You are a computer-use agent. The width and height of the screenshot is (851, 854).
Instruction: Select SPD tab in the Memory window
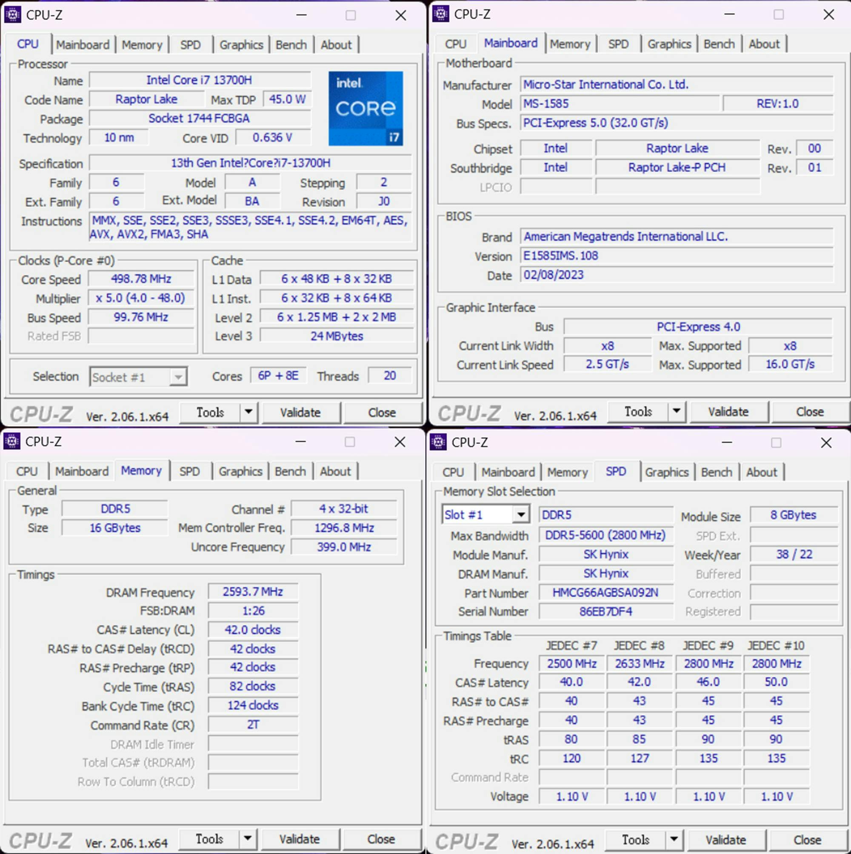tap(189, 471)
